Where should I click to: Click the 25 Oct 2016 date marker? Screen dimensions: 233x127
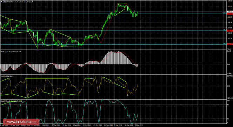click(x=98, y=125)
